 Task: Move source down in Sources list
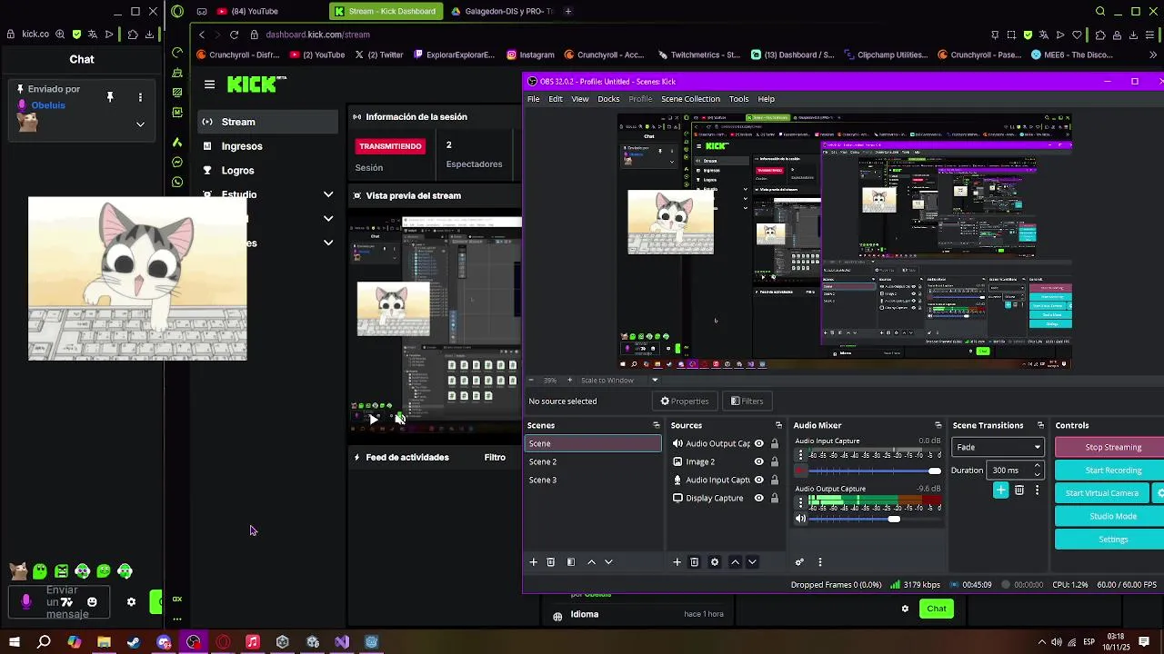[752, 562]
